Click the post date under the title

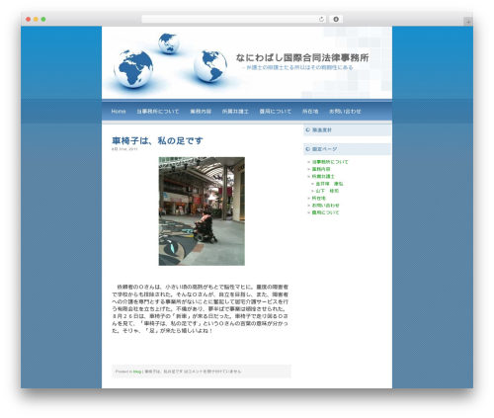124,149
